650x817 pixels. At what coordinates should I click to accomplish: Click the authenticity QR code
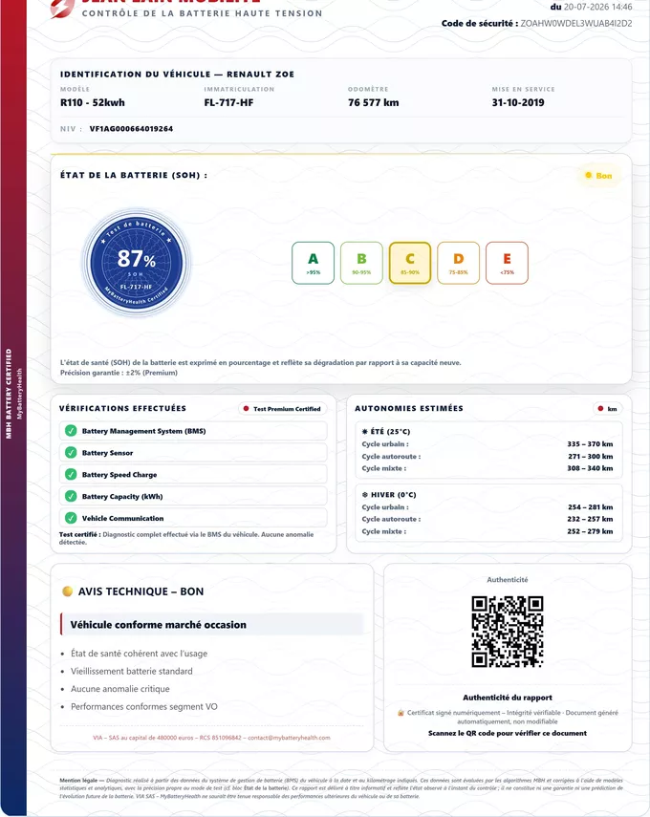tap(508, 632)
